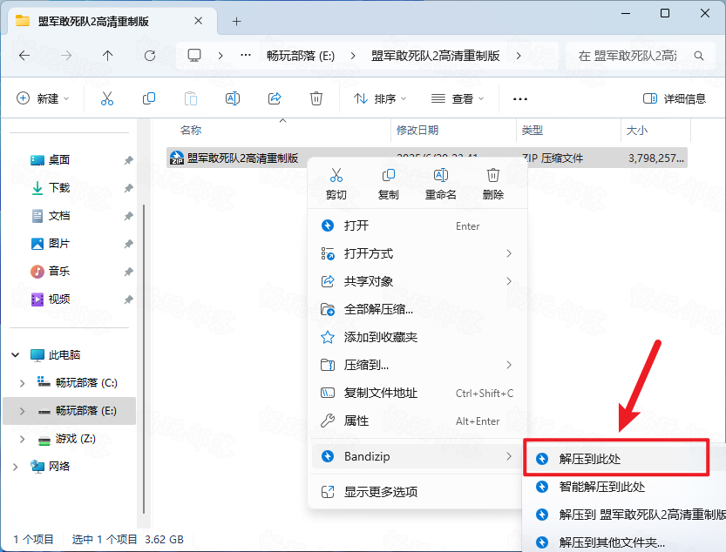Viewport: 726px width, 552px height.
Task: Click the 盟军敢死队2高清重制版 breadcrumb
Action: [435, 56]
